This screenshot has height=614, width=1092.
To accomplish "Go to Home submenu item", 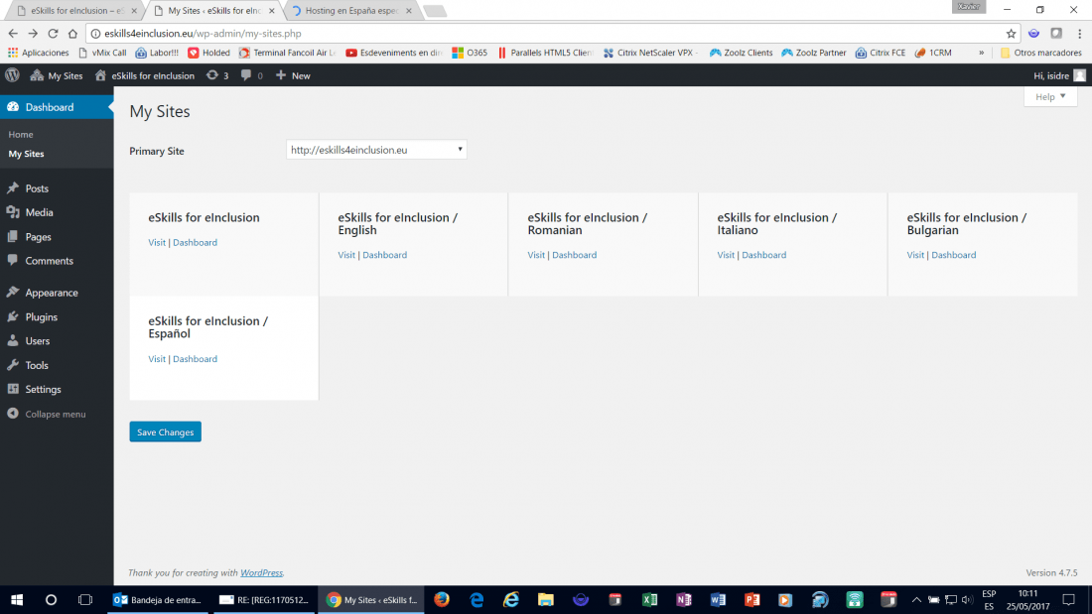I will (21, 134).
